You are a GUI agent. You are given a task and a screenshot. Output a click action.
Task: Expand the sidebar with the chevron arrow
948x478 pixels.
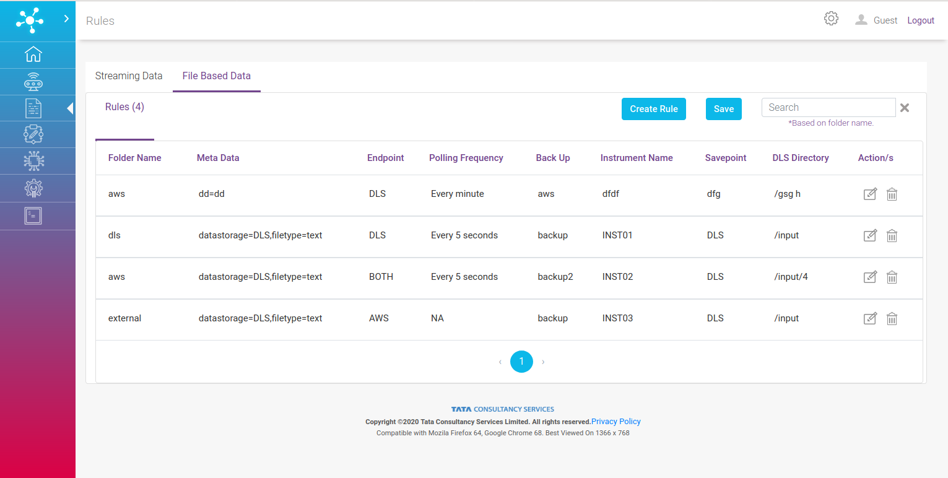coord(66,19)
